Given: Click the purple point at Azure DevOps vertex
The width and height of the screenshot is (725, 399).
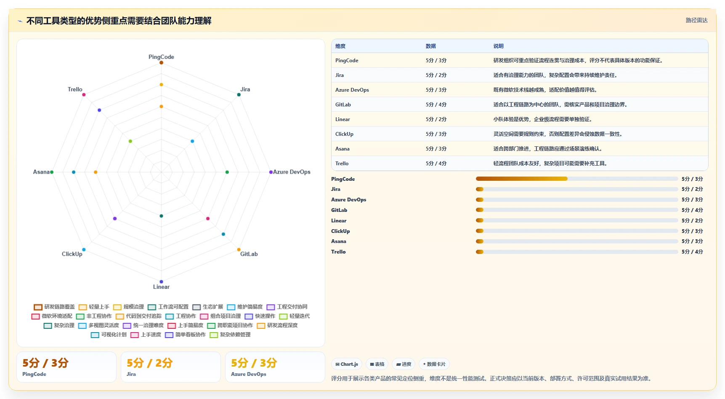Looking at the screenshot, I should (271, 172).
